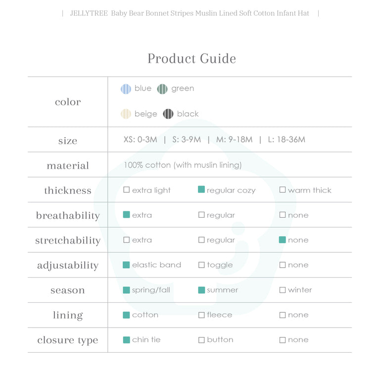Viewport: 381px width, 381px height.
Task: Toggle the extra breathability checkbox
Action: (x=127, y=215)
